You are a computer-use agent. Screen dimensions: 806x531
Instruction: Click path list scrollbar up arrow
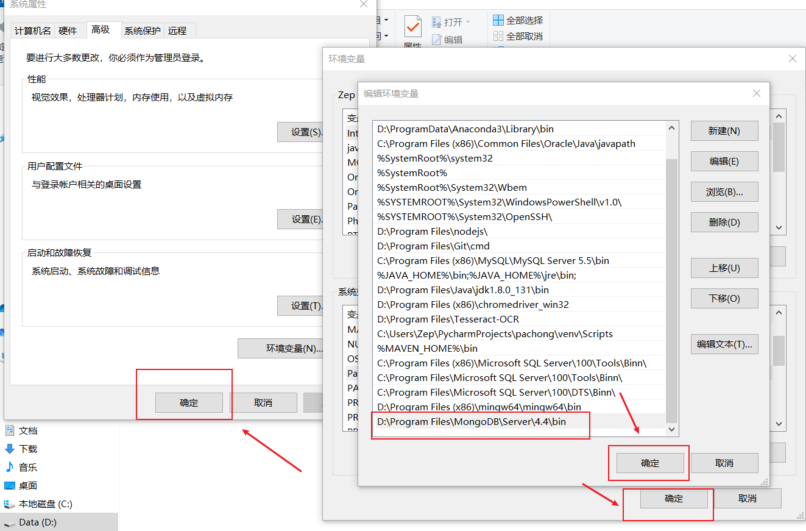tap(672, 128)
